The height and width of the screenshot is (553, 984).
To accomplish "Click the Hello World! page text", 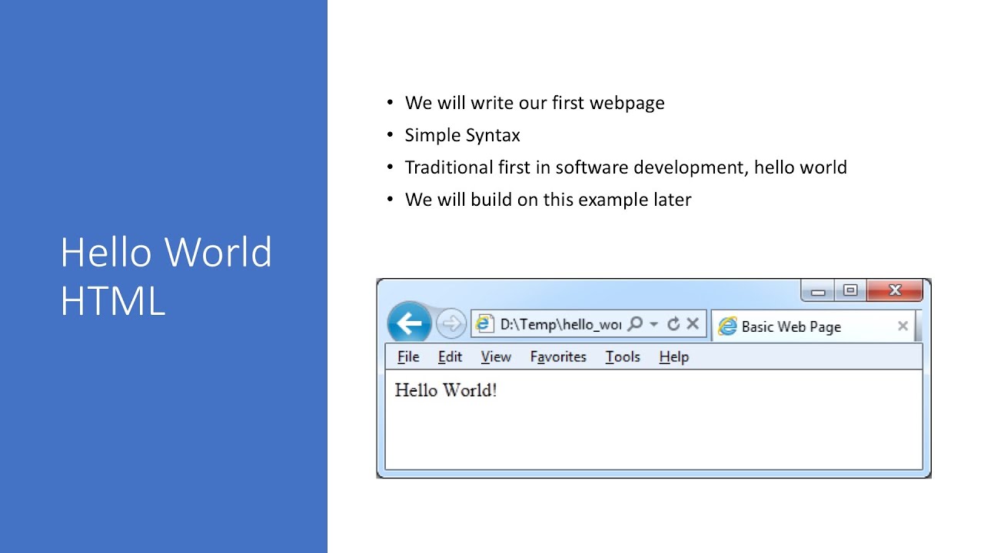I will (446, 390).
